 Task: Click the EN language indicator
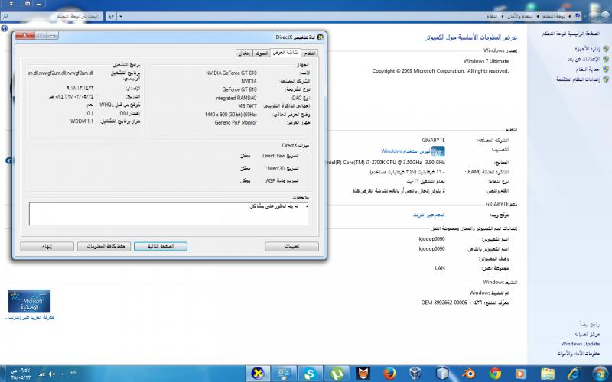point(73,373)
